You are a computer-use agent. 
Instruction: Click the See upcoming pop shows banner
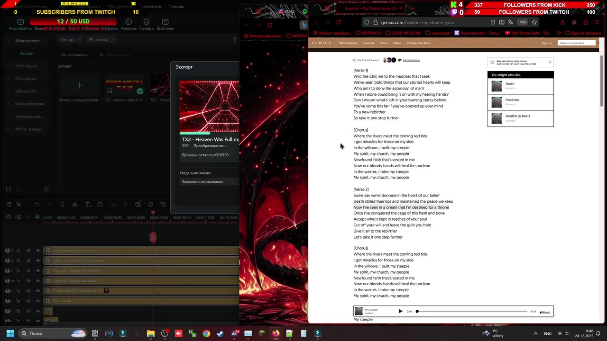click(520, 62)
